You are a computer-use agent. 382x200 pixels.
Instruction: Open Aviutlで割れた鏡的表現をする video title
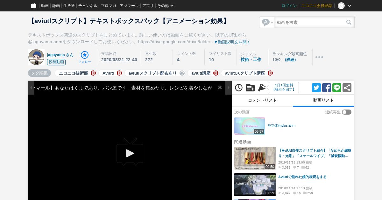[x=302, y=177]
